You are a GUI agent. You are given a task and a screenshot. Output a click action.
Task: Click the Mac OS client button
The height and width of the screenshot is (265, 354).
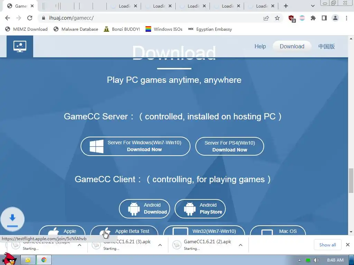pos(278,230)
